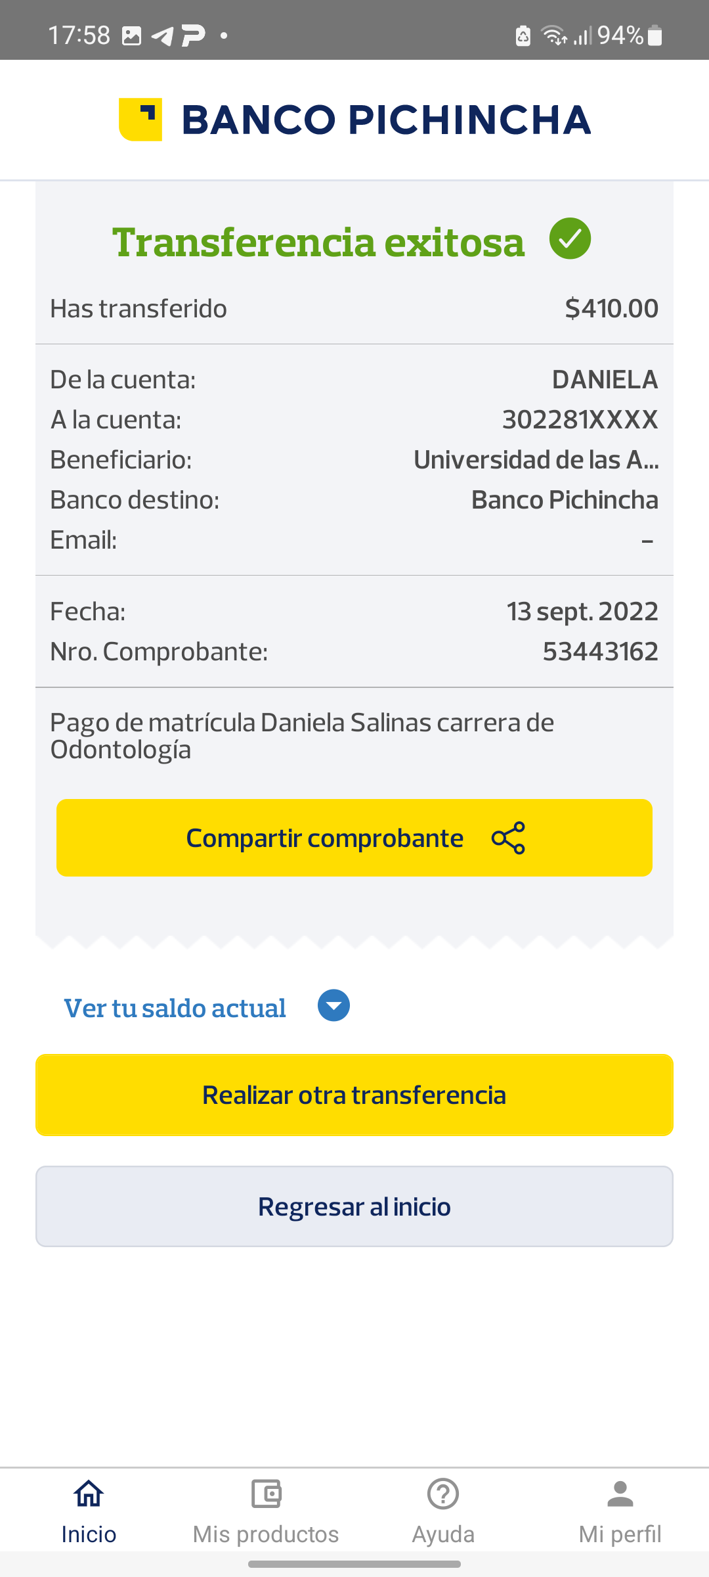The height and width of the screenshot is (1577, 709).
Task: Expand the blue saldo actual dropdown arrow
Action: (333, 1006)
